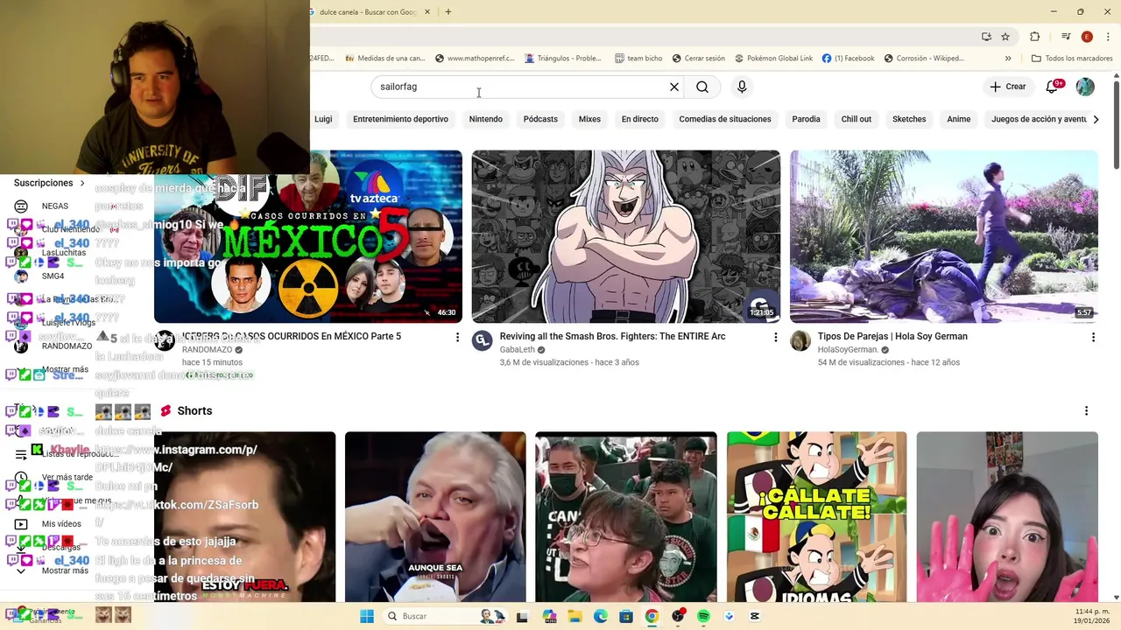Select the Parodia filter chip

(x=806, y=119)
